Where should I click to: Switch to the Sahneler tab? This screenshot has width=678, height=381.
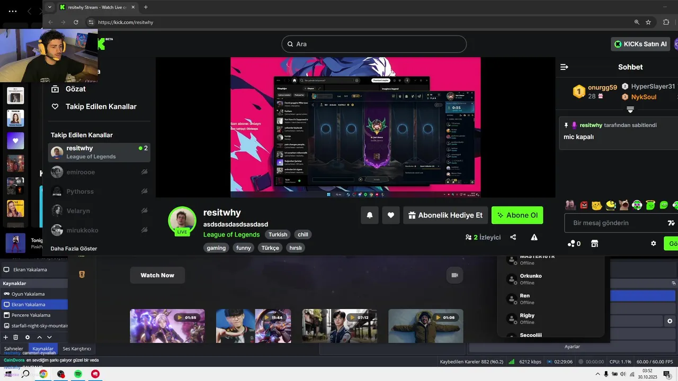pos(14,349)
